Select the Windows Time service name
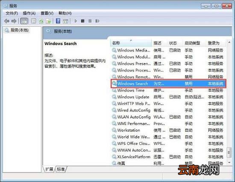Image resolution: width=235 pixels, height=182 pixels. [x=131, y=90]
